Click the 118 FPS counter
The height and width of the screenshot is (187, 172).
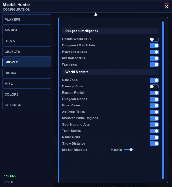[10, 176]
